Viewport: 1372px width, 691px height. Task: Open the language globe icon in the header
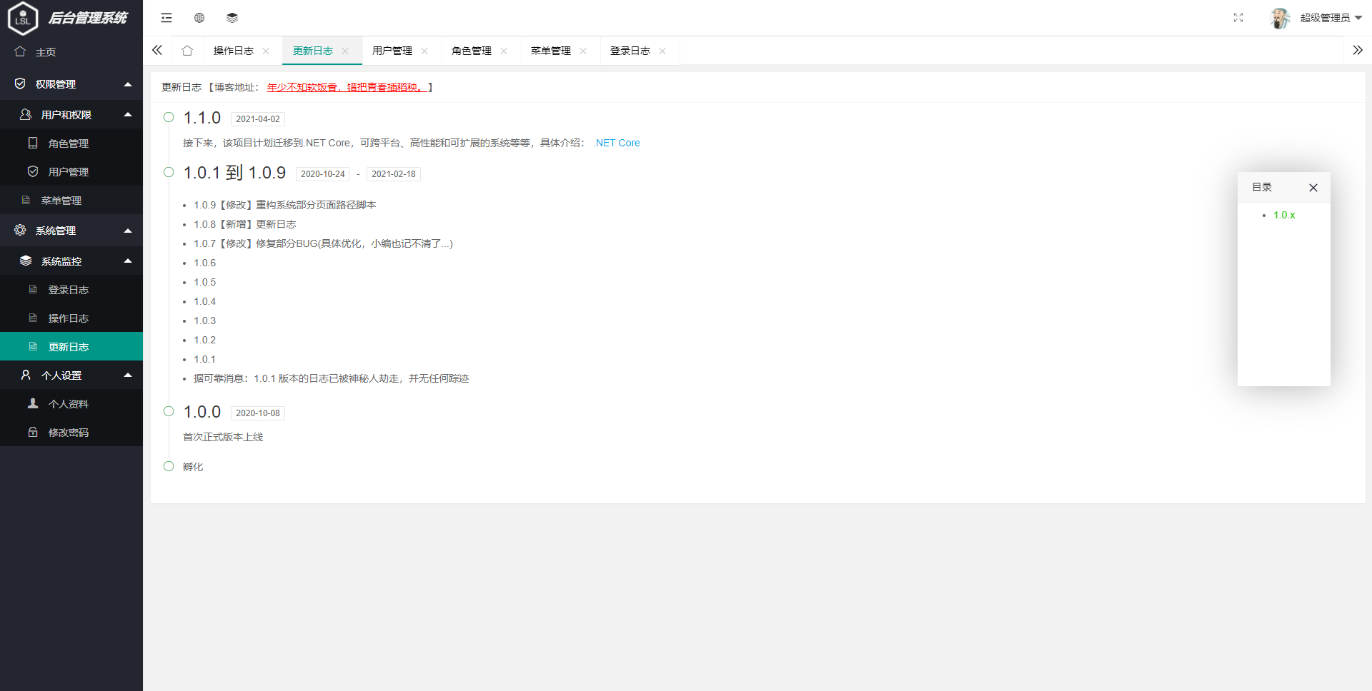click(199, 17)
